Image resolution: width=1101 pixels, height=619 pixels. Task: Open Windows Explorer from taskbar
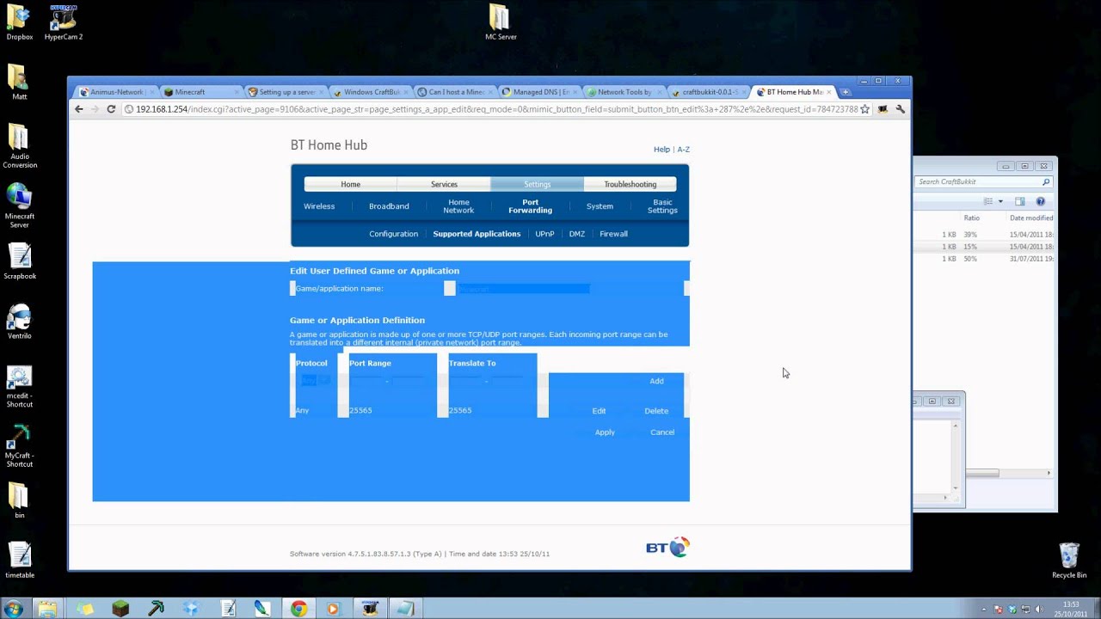click(48, 609)
